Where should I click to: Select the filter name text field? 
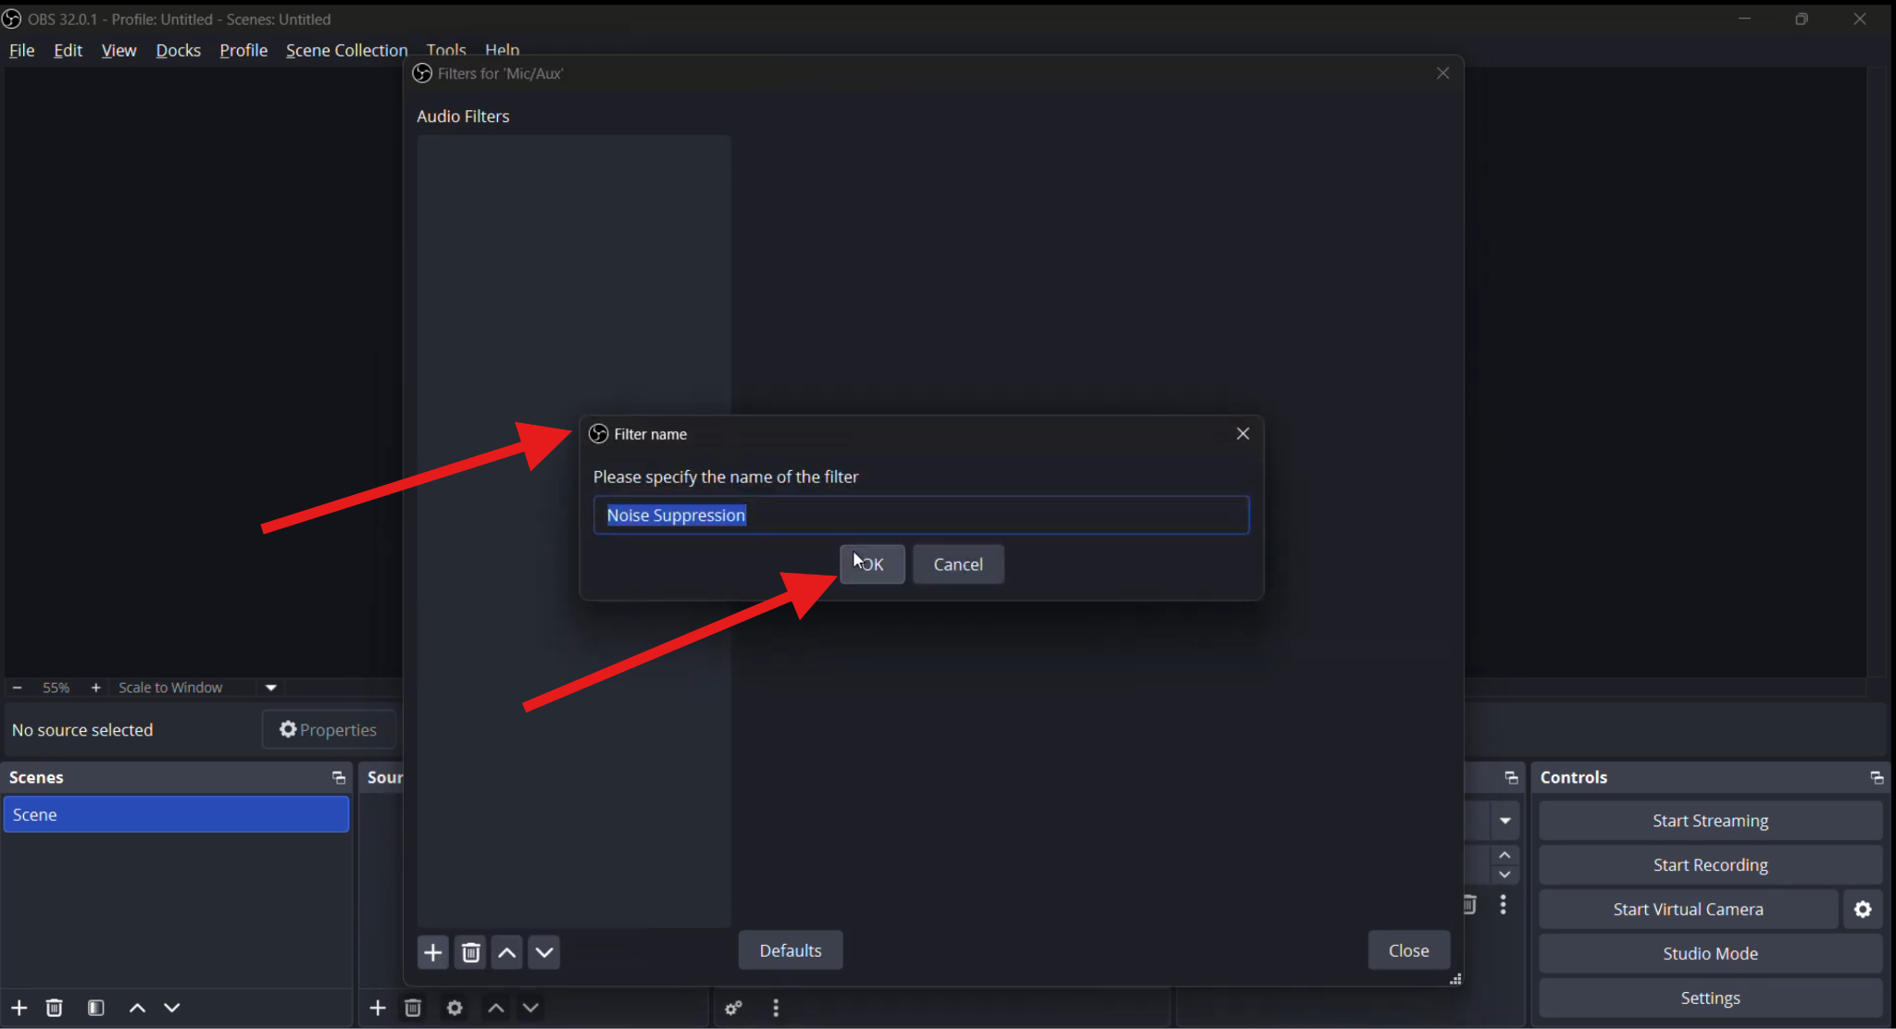tap(922, 514)
